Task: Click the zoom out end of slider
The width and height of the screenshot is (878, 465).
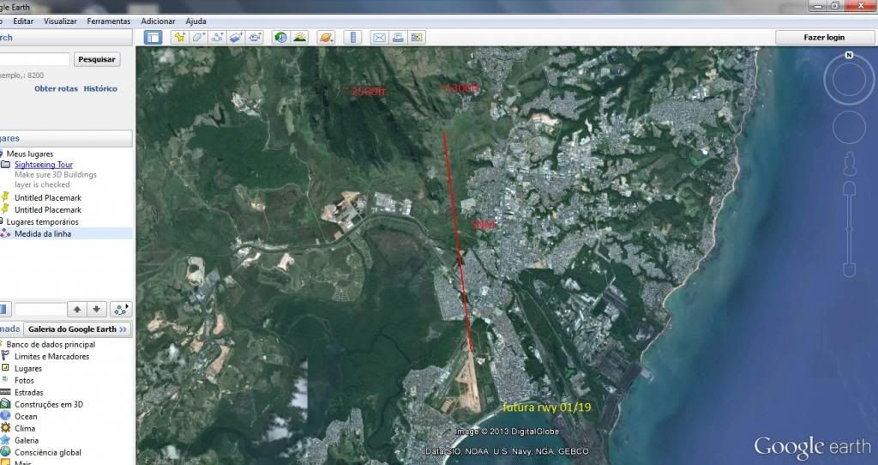Action: click(x=850, y=271)
